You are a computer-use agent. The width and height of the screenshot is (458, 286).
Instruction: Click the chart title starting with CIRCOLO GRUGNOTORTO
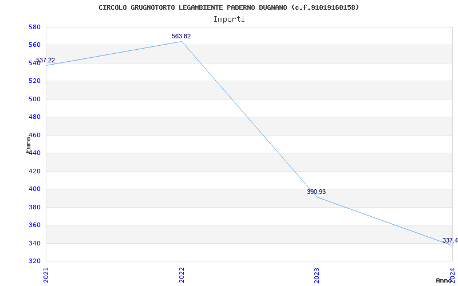tap(228, 7)
